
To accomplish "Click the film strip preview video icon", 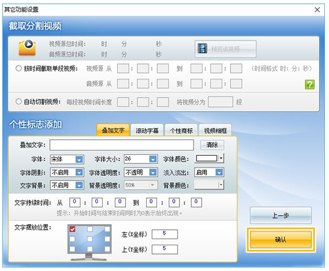I will pos(202,49).
